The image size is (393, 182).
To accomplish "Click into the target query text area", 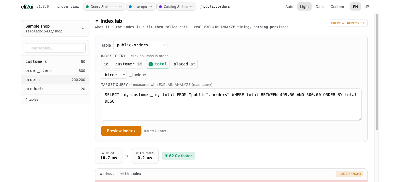I will pos(231,104).
